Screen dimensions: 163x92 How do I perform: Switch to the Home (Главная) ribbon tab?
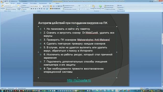7,3
